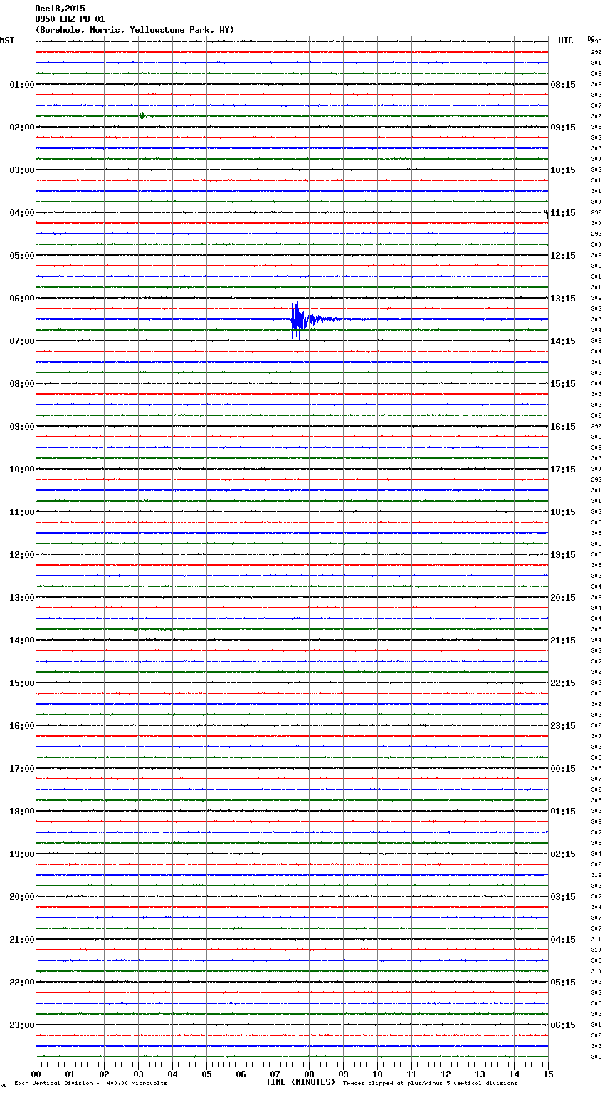Click the MST time label "14:00"
Screen dimensions: 605x1093
(x=22, y=641)
